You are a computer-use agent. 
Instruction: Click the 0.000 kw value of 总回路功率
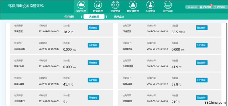tap(70, 50)
